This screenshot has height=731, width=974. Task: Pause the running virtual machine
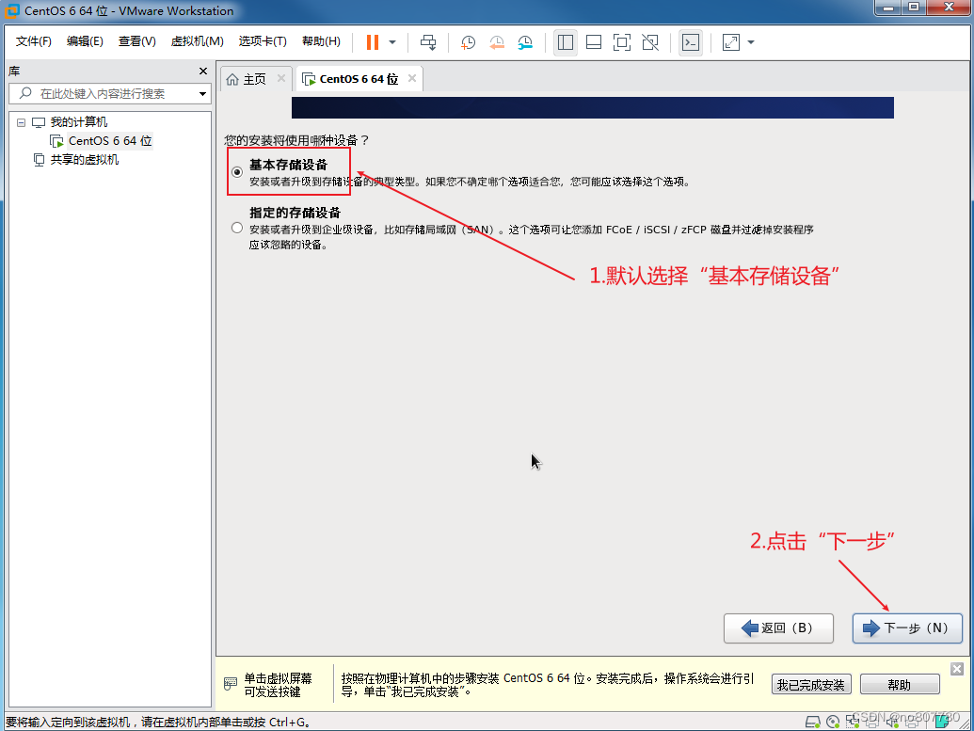(372, 42)
